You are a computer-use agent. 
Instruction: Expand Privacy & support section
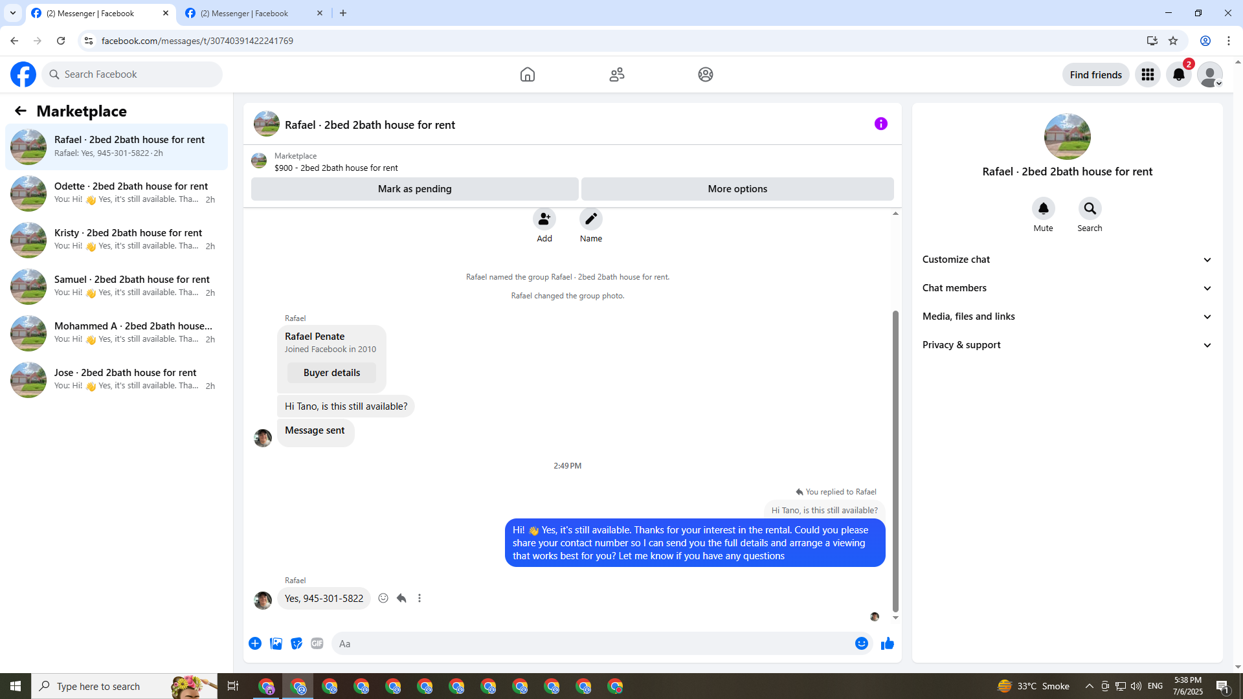pyautogui.click(x=1068, y=346)
